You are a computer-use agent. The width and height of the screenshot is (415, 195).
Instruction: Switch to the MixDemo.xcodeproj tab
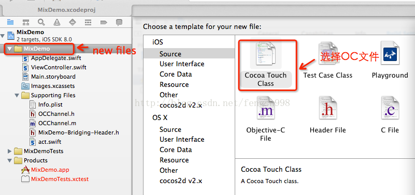pyautogui.click(x=66, y=10)
